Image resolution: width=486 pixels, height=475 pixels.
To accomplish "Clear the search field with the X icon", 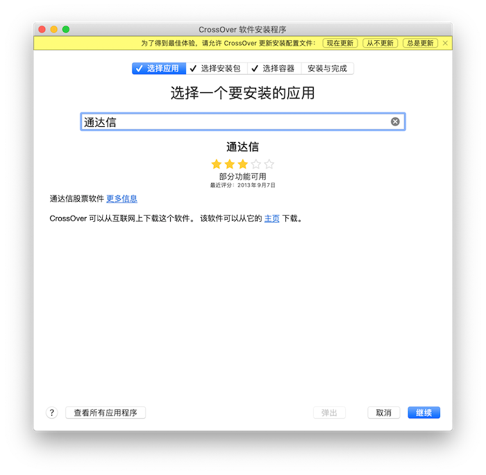I will click(x=395, y=121).
